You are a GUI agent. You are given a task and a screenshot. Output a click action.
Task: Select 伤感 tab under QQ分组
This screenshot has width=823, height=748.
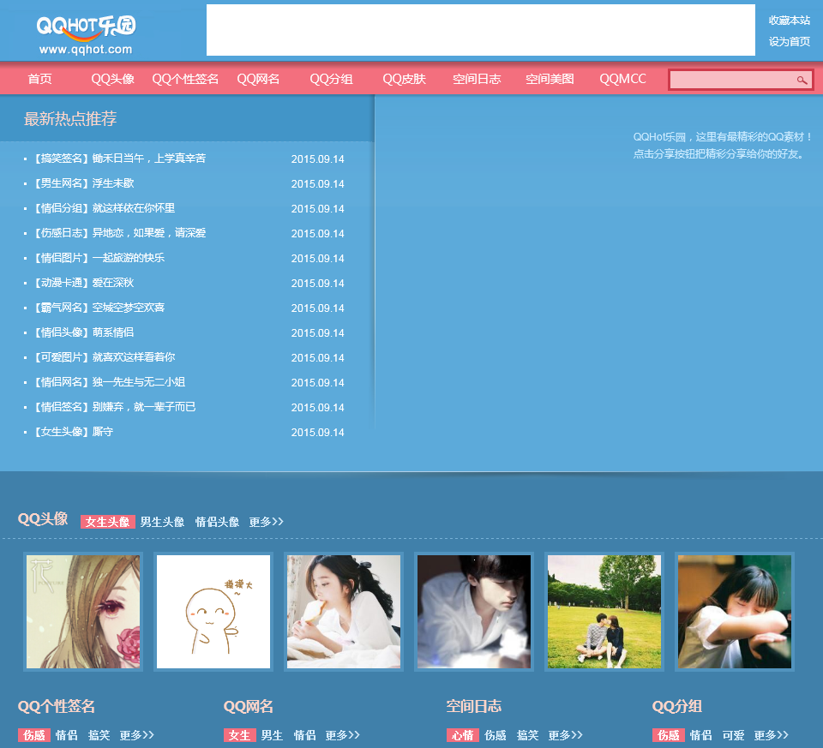[x=669, y=735]
